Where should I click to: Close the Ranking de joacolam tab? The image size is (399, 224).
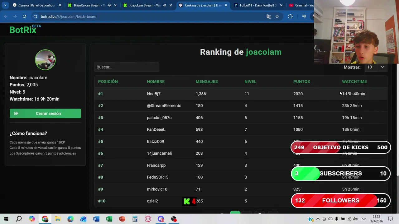tap(226, 5)
